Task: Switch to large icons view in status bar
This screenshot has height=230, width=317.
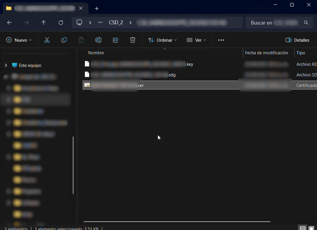Action: click(311, 228)
